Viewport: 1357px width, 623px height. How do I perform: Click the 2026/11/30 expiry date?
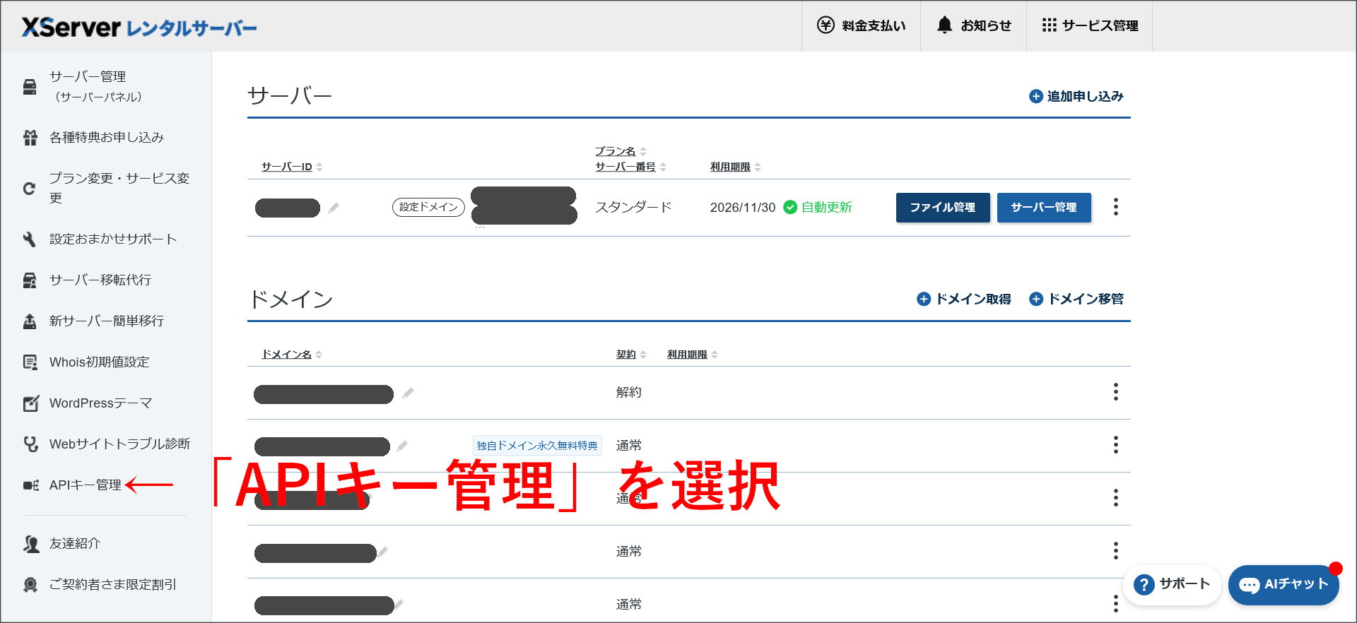[743, 207]
